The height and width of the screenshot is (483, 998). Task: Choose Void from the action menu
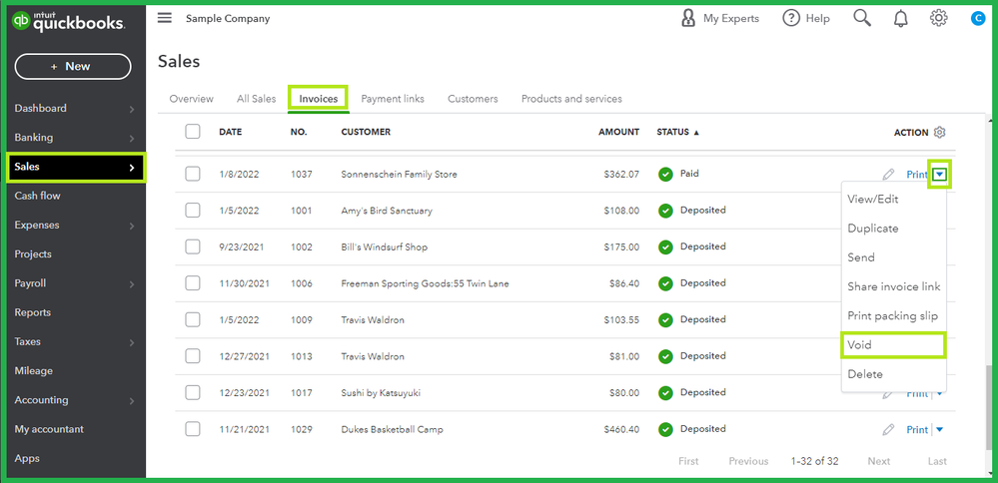(860, 345)
